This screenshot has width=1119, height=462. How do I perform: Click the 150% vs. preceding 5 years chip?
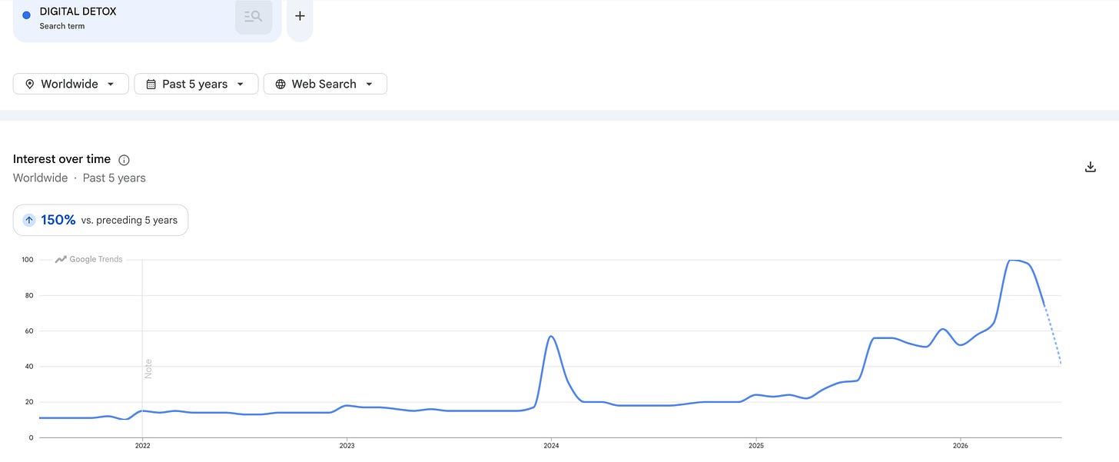(101, 220)
